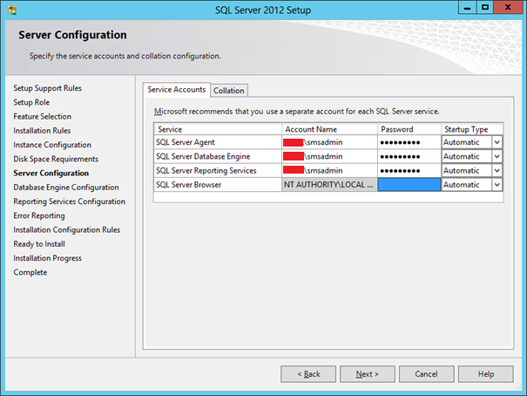
Task: Click the bold Server Configuration step in sidebar
Action: click(51, 173)
